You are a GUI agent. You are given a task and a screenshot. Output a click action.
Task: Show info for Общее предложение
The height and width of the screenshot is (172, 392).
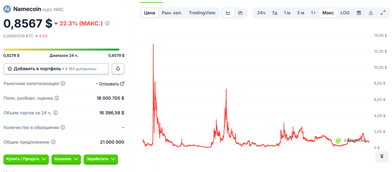(x=53, y=142)
